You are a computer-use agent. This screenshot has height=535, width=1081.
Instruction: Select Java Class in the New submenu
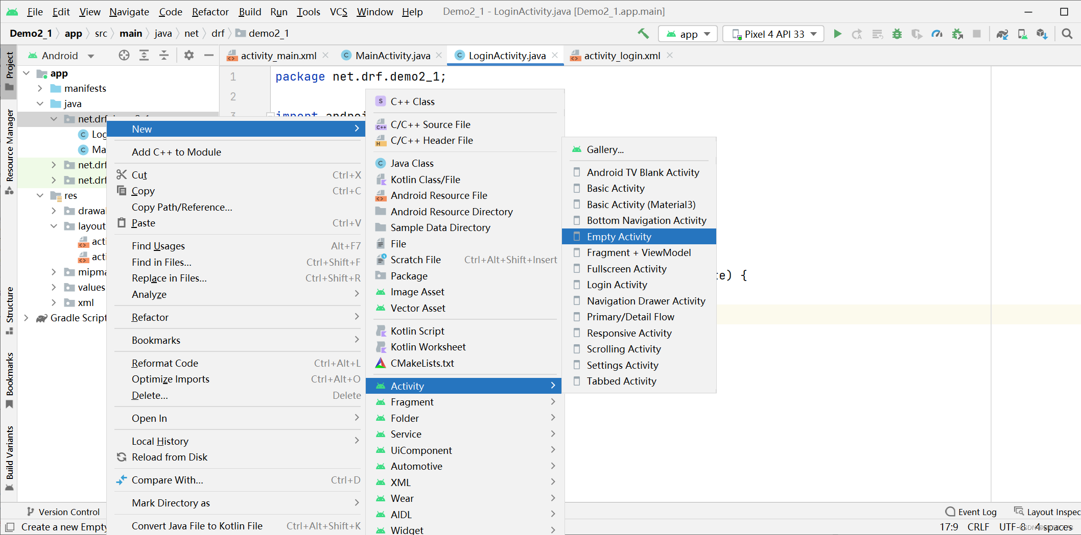click(465, 163)
